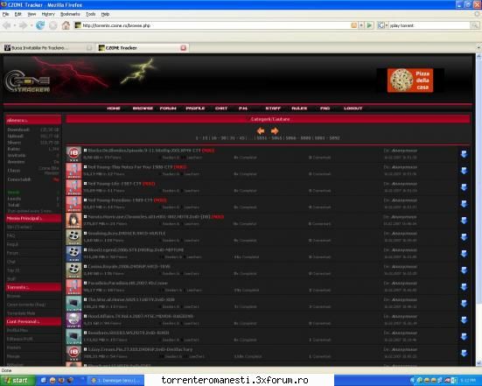This screenshot has height=386, width=482.
Task: Open the Tools menu
Action: click(x=91, y=14)
